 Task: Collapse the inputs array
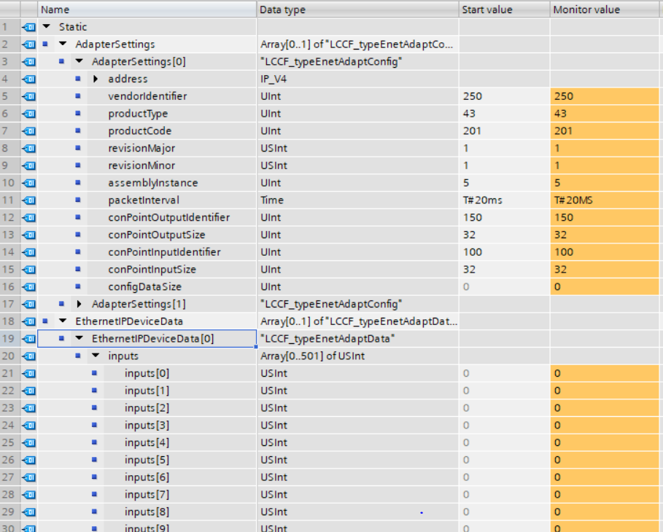[96, 356]
